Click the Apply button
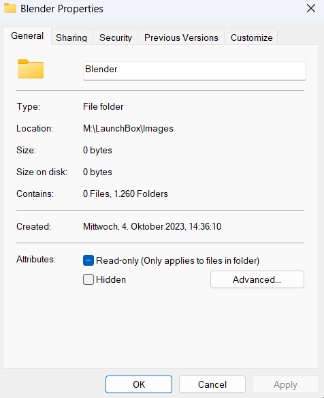This screenshot has height=398, width=324. tap(285, 384)
